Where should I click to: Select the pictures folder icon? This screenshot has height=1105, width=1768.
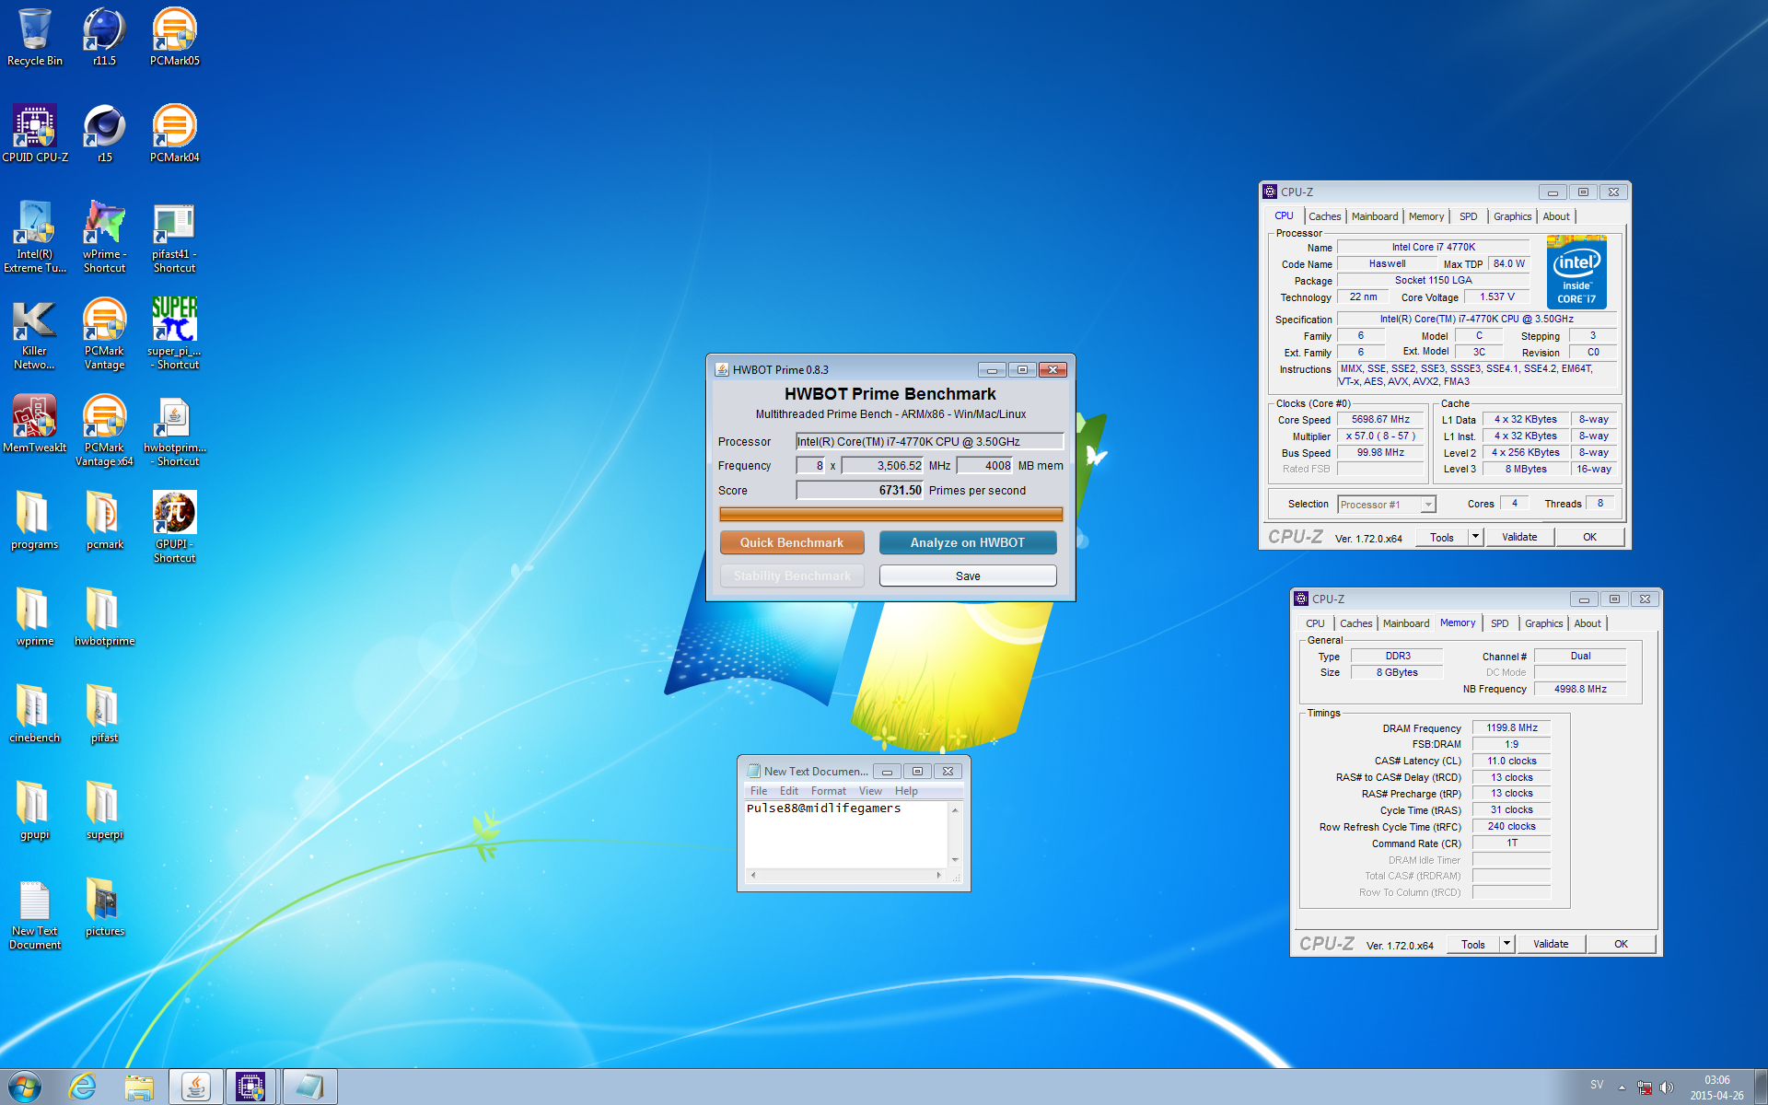(104, 907)
